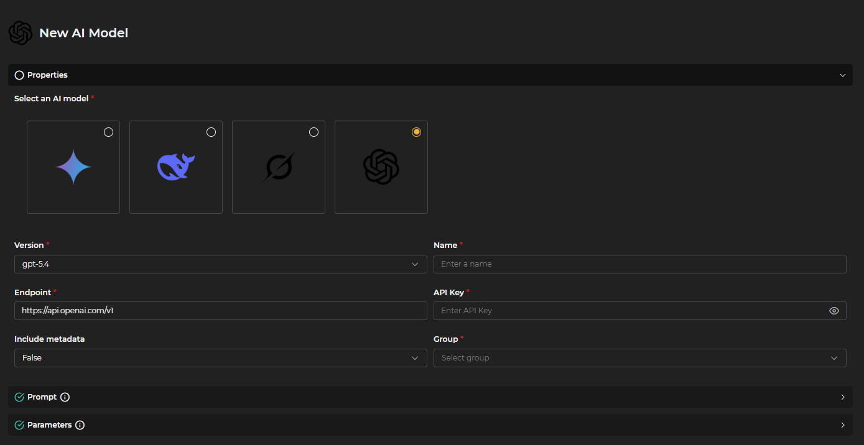
Task: Toggle API Key visibility eye icon
Action: tap(834, 311)
